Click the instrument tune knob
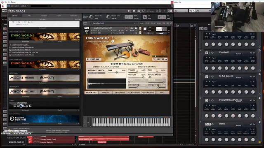 click(145, 29)
